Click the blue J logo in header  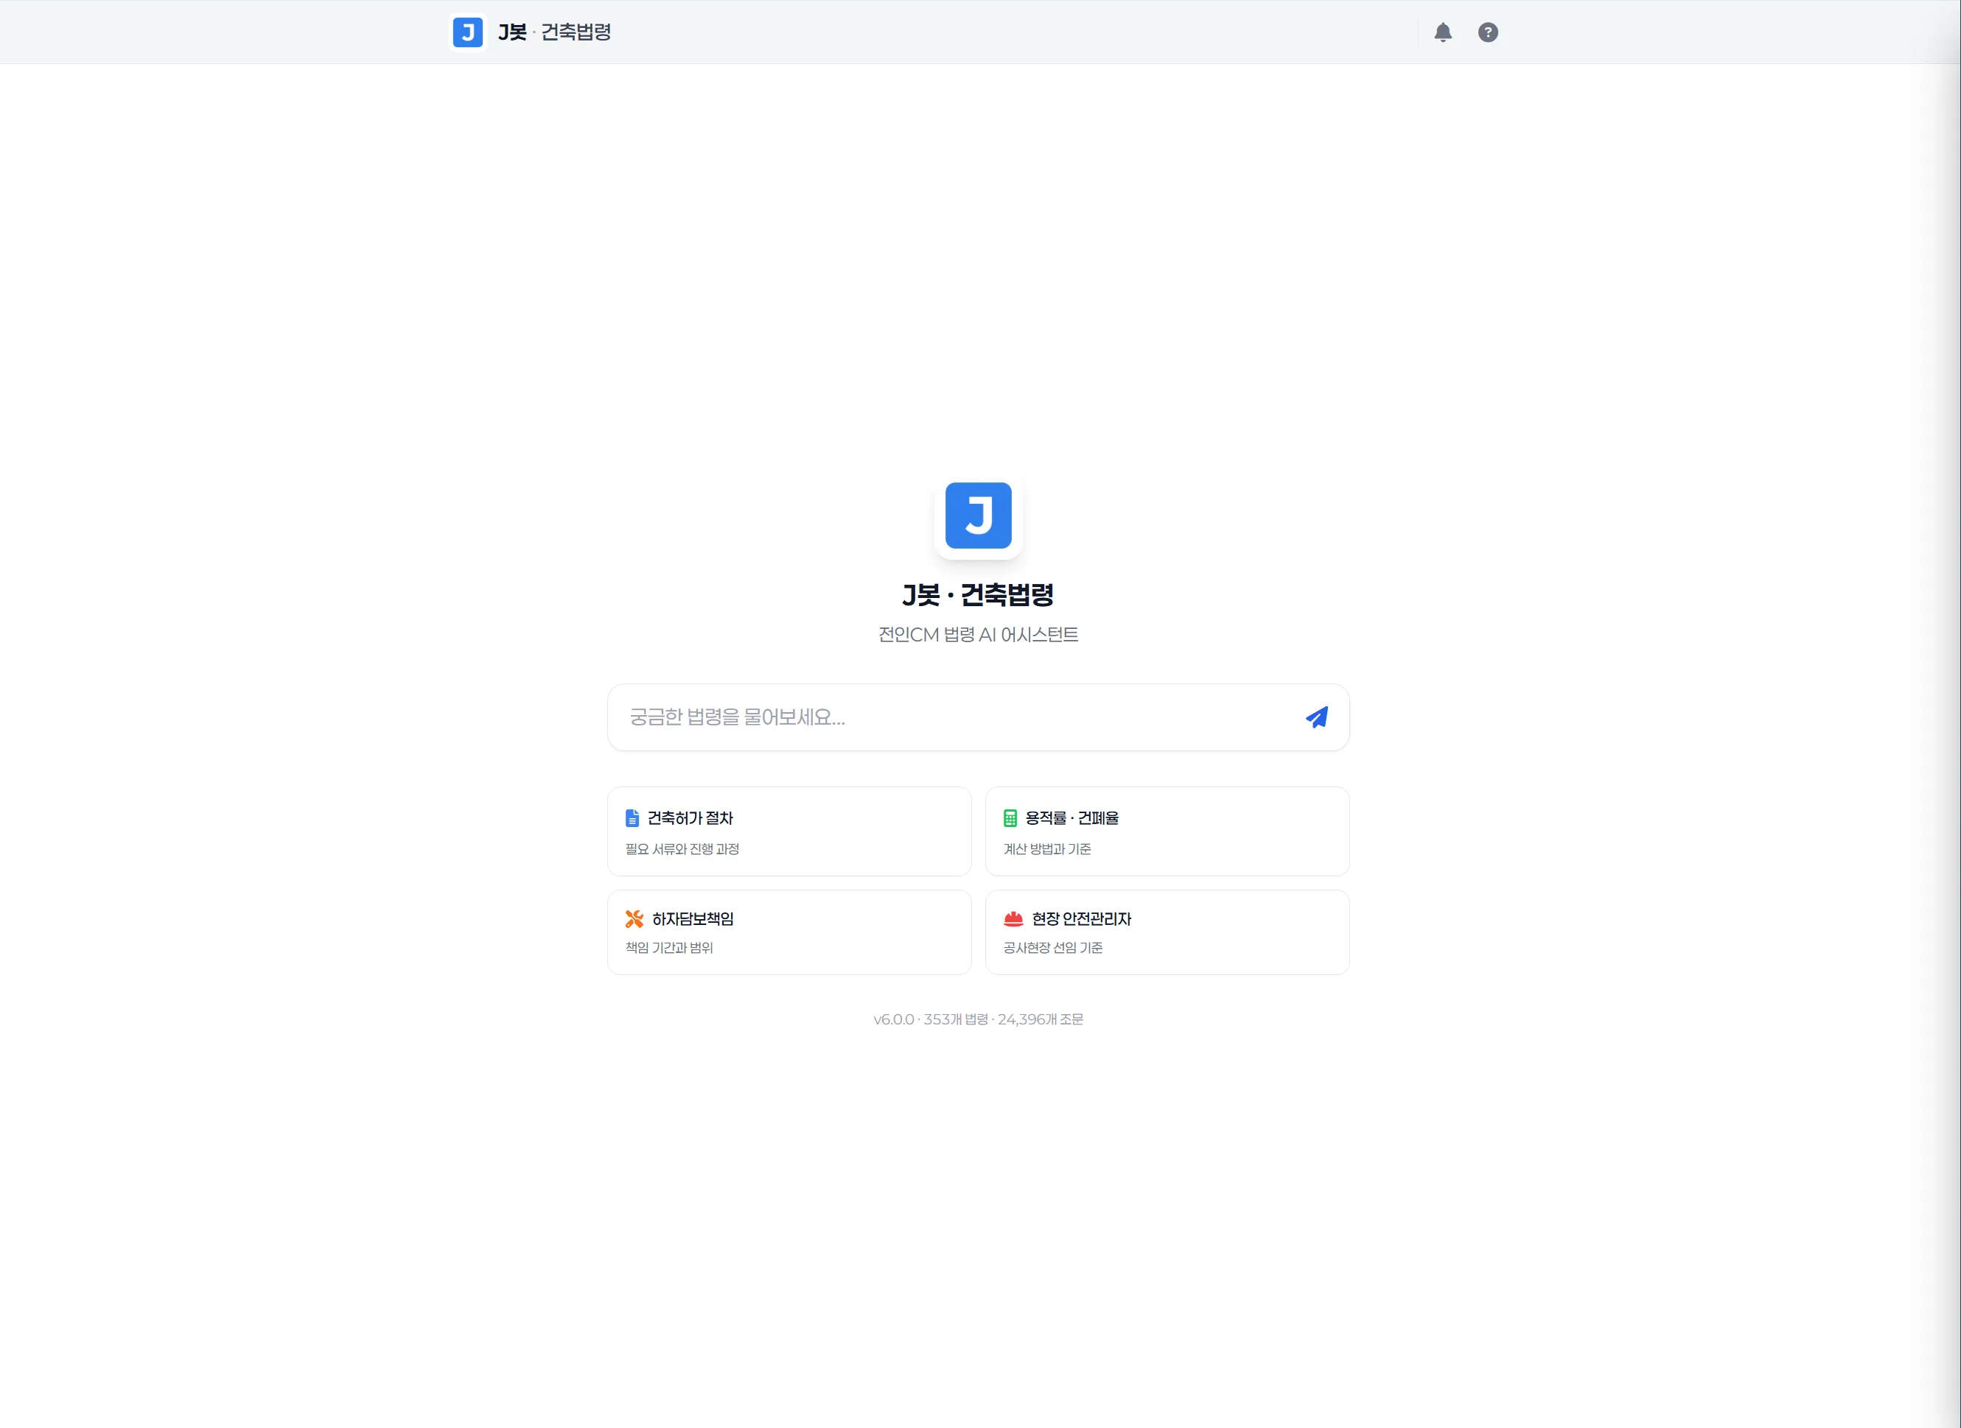pos(467,33)
